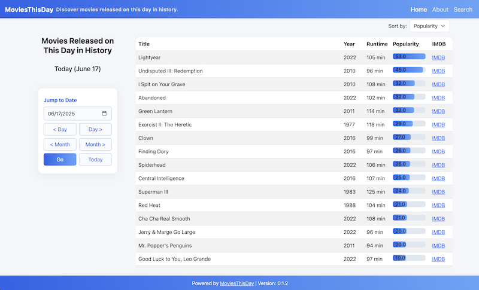Click the 125 min runtime cell
This screenshot has width=479, height=290.
click(x=376, y=192)
